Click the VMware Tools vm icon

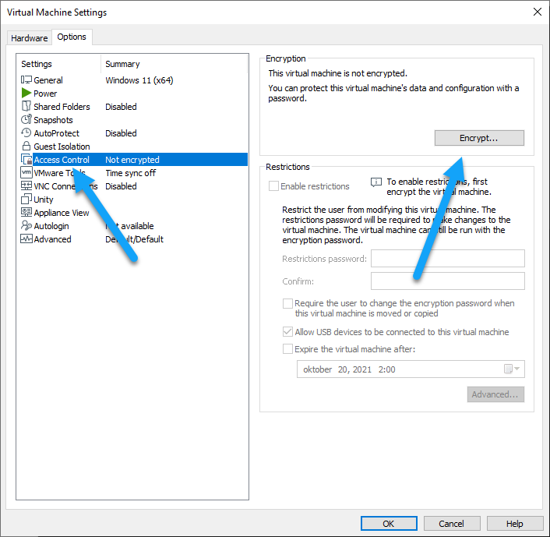[x=26, y=172]
